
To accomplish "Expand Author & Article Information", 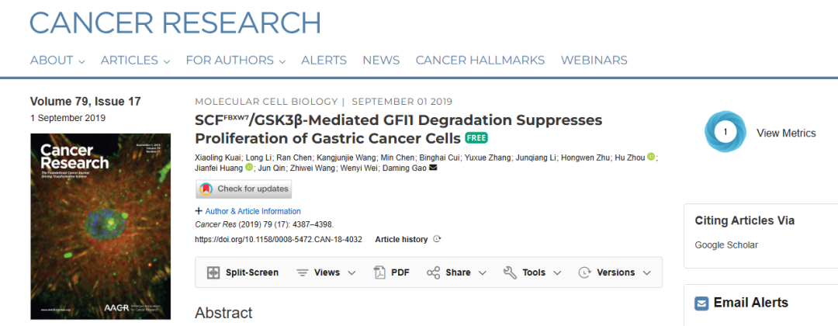I will [x=248, y=211].
